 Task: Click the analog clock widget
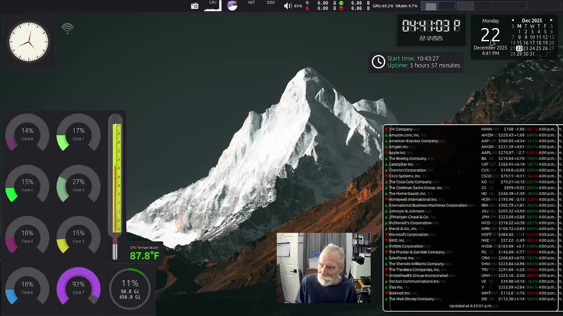(28, 42)
